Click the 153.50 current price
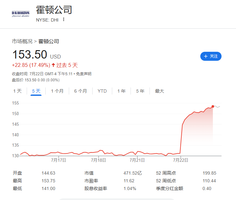This screenshot has width=236, height=200. click(30, 54)
